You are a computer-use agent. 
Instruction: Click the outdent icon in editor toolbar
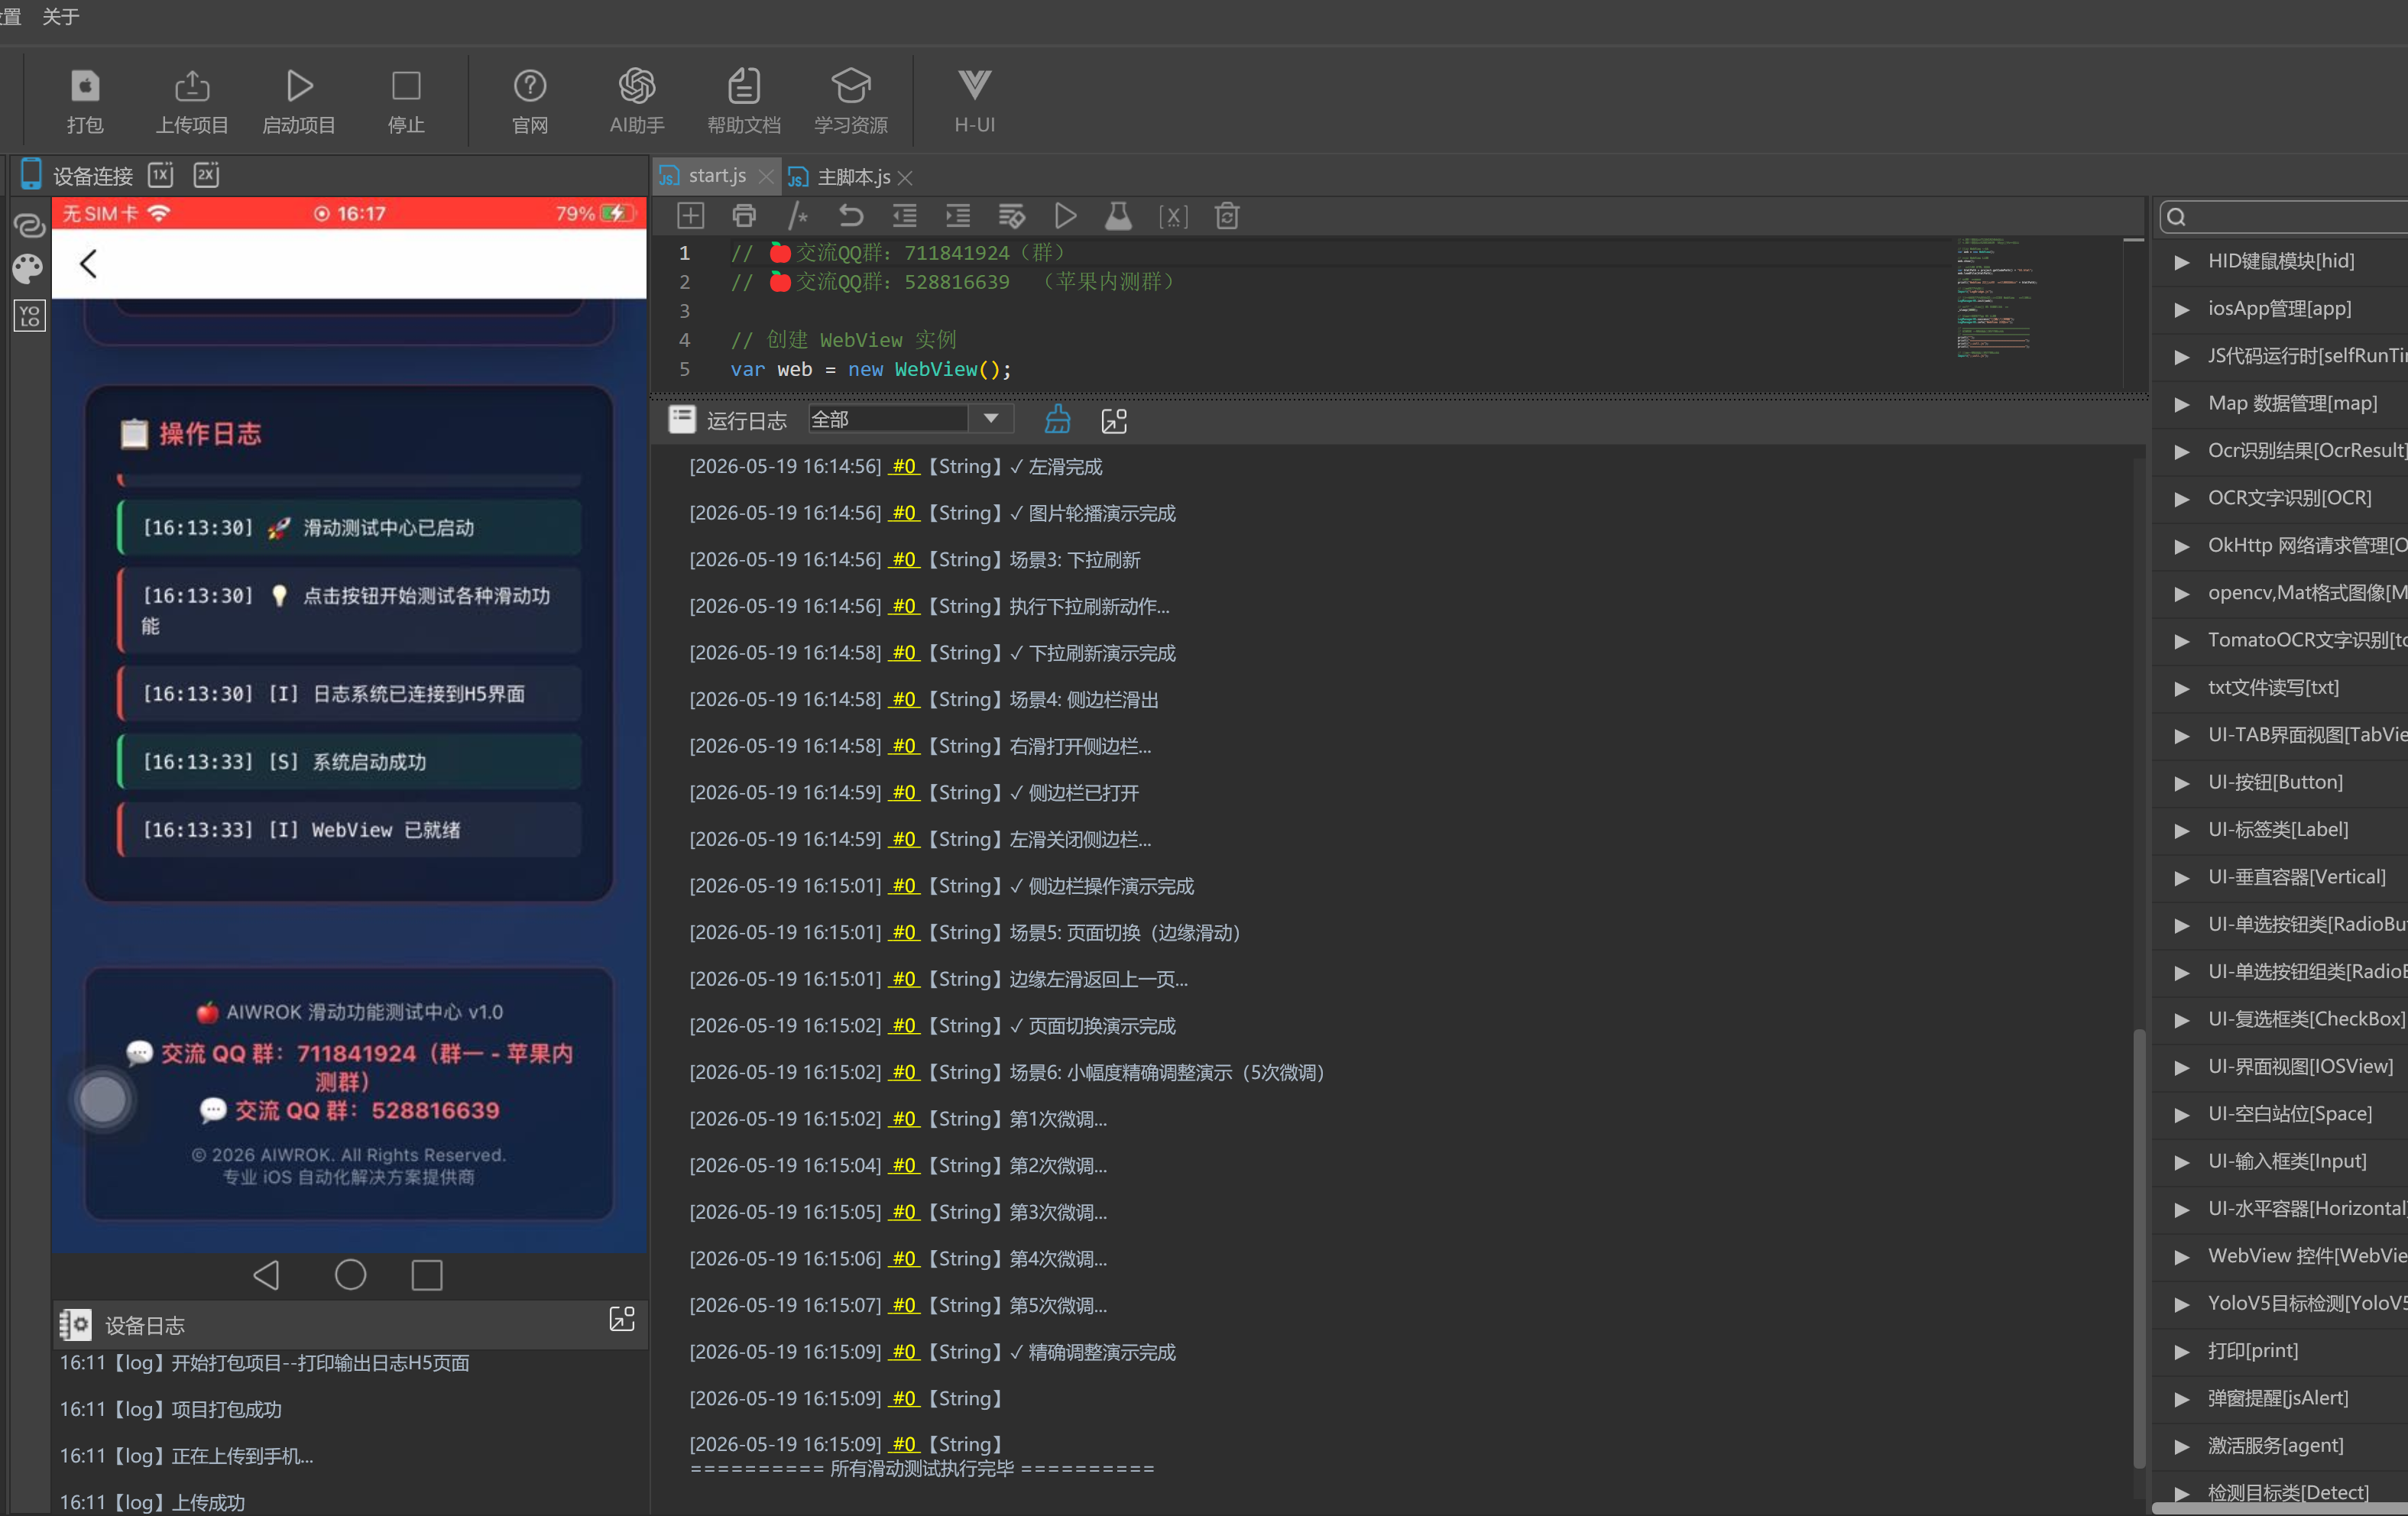pos(904,216)
